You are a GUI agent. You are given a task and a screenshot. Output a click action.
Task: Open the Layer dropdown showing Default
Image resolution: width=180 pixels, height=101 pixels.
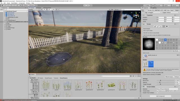point(173,12)
